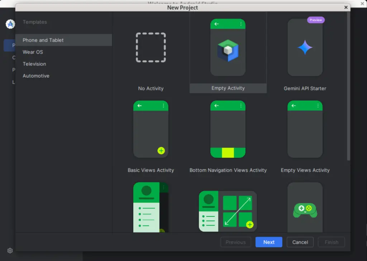This screenshot has height=261, width=367.
Task: Click the Preview badge on Gemini API Starter
Action: [315, 20]
